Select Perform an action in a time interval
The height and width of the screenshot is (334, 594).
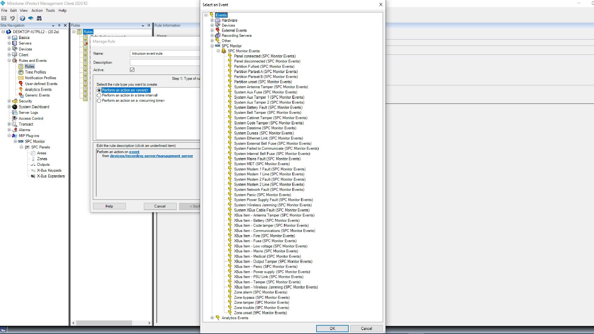pos(99,96)
